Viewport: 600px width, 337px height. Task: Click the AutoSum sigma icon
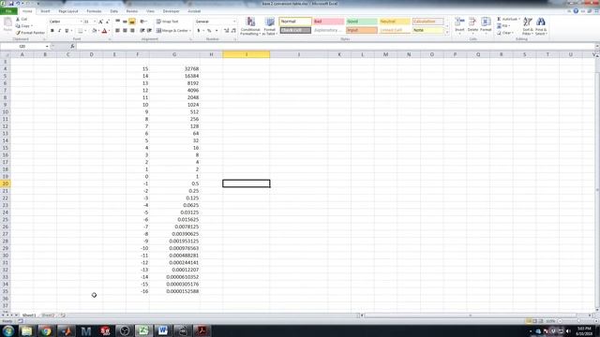point(499,19)
